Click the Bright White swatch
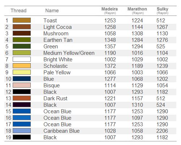181x145 pixels. [22, 59]
